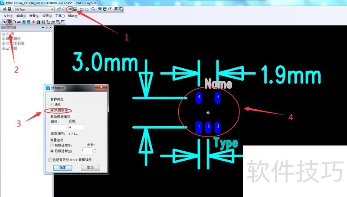Click the Undo arrow icon

[x=82, y=9]
